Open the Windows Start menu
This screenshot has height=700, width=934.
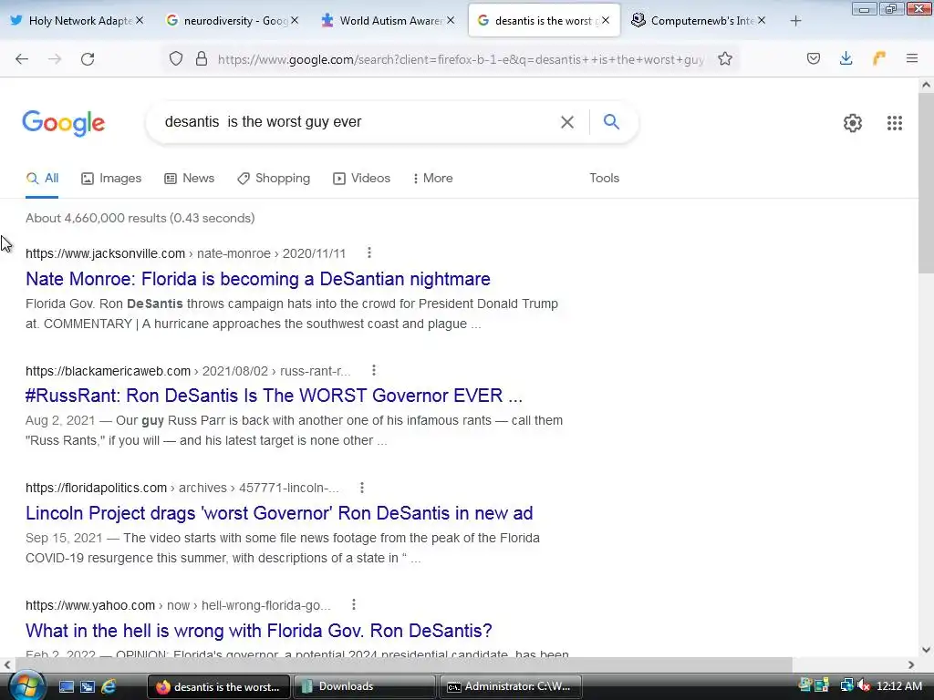(26, 685)
